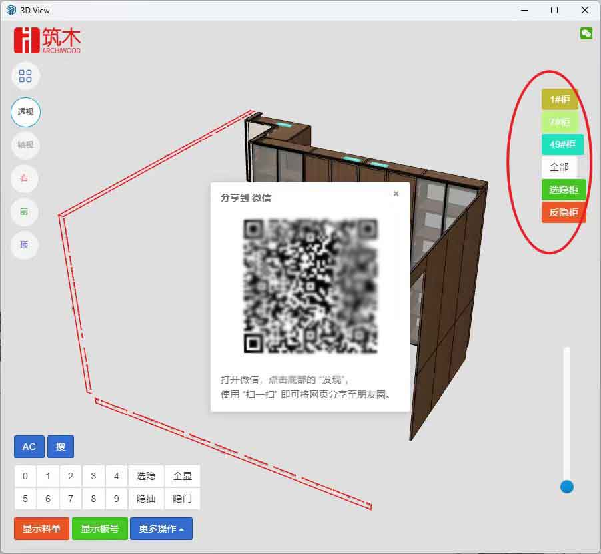Select the 右 right view button
This screenshot has height=554, width=601.
click(25, 178)
